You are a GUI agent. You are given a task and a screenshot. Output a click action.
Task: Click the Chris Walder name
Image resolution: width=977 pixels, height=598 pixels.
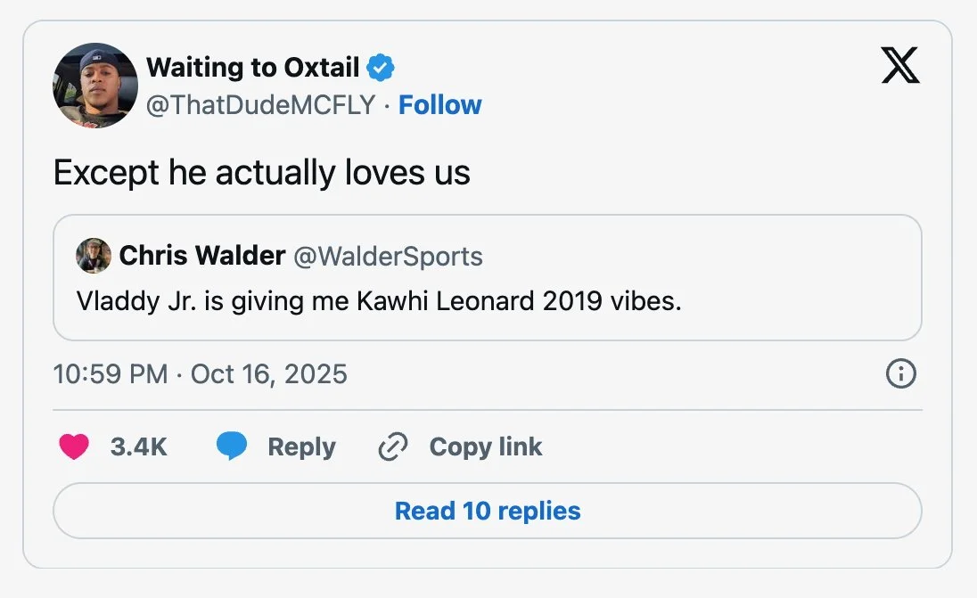point(201,257)
